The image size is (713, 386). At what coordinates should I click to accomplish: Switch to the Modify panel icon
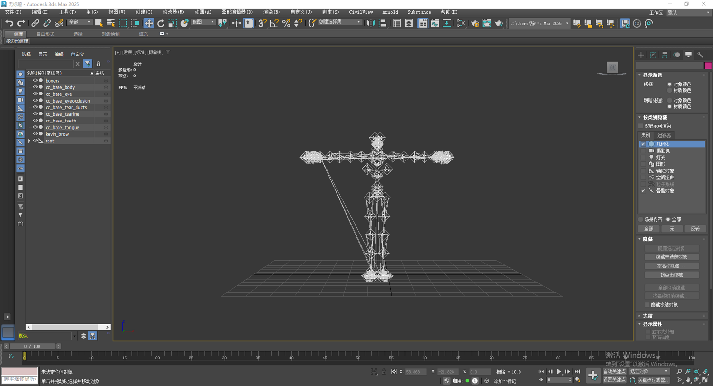click(x=653, y=55)
